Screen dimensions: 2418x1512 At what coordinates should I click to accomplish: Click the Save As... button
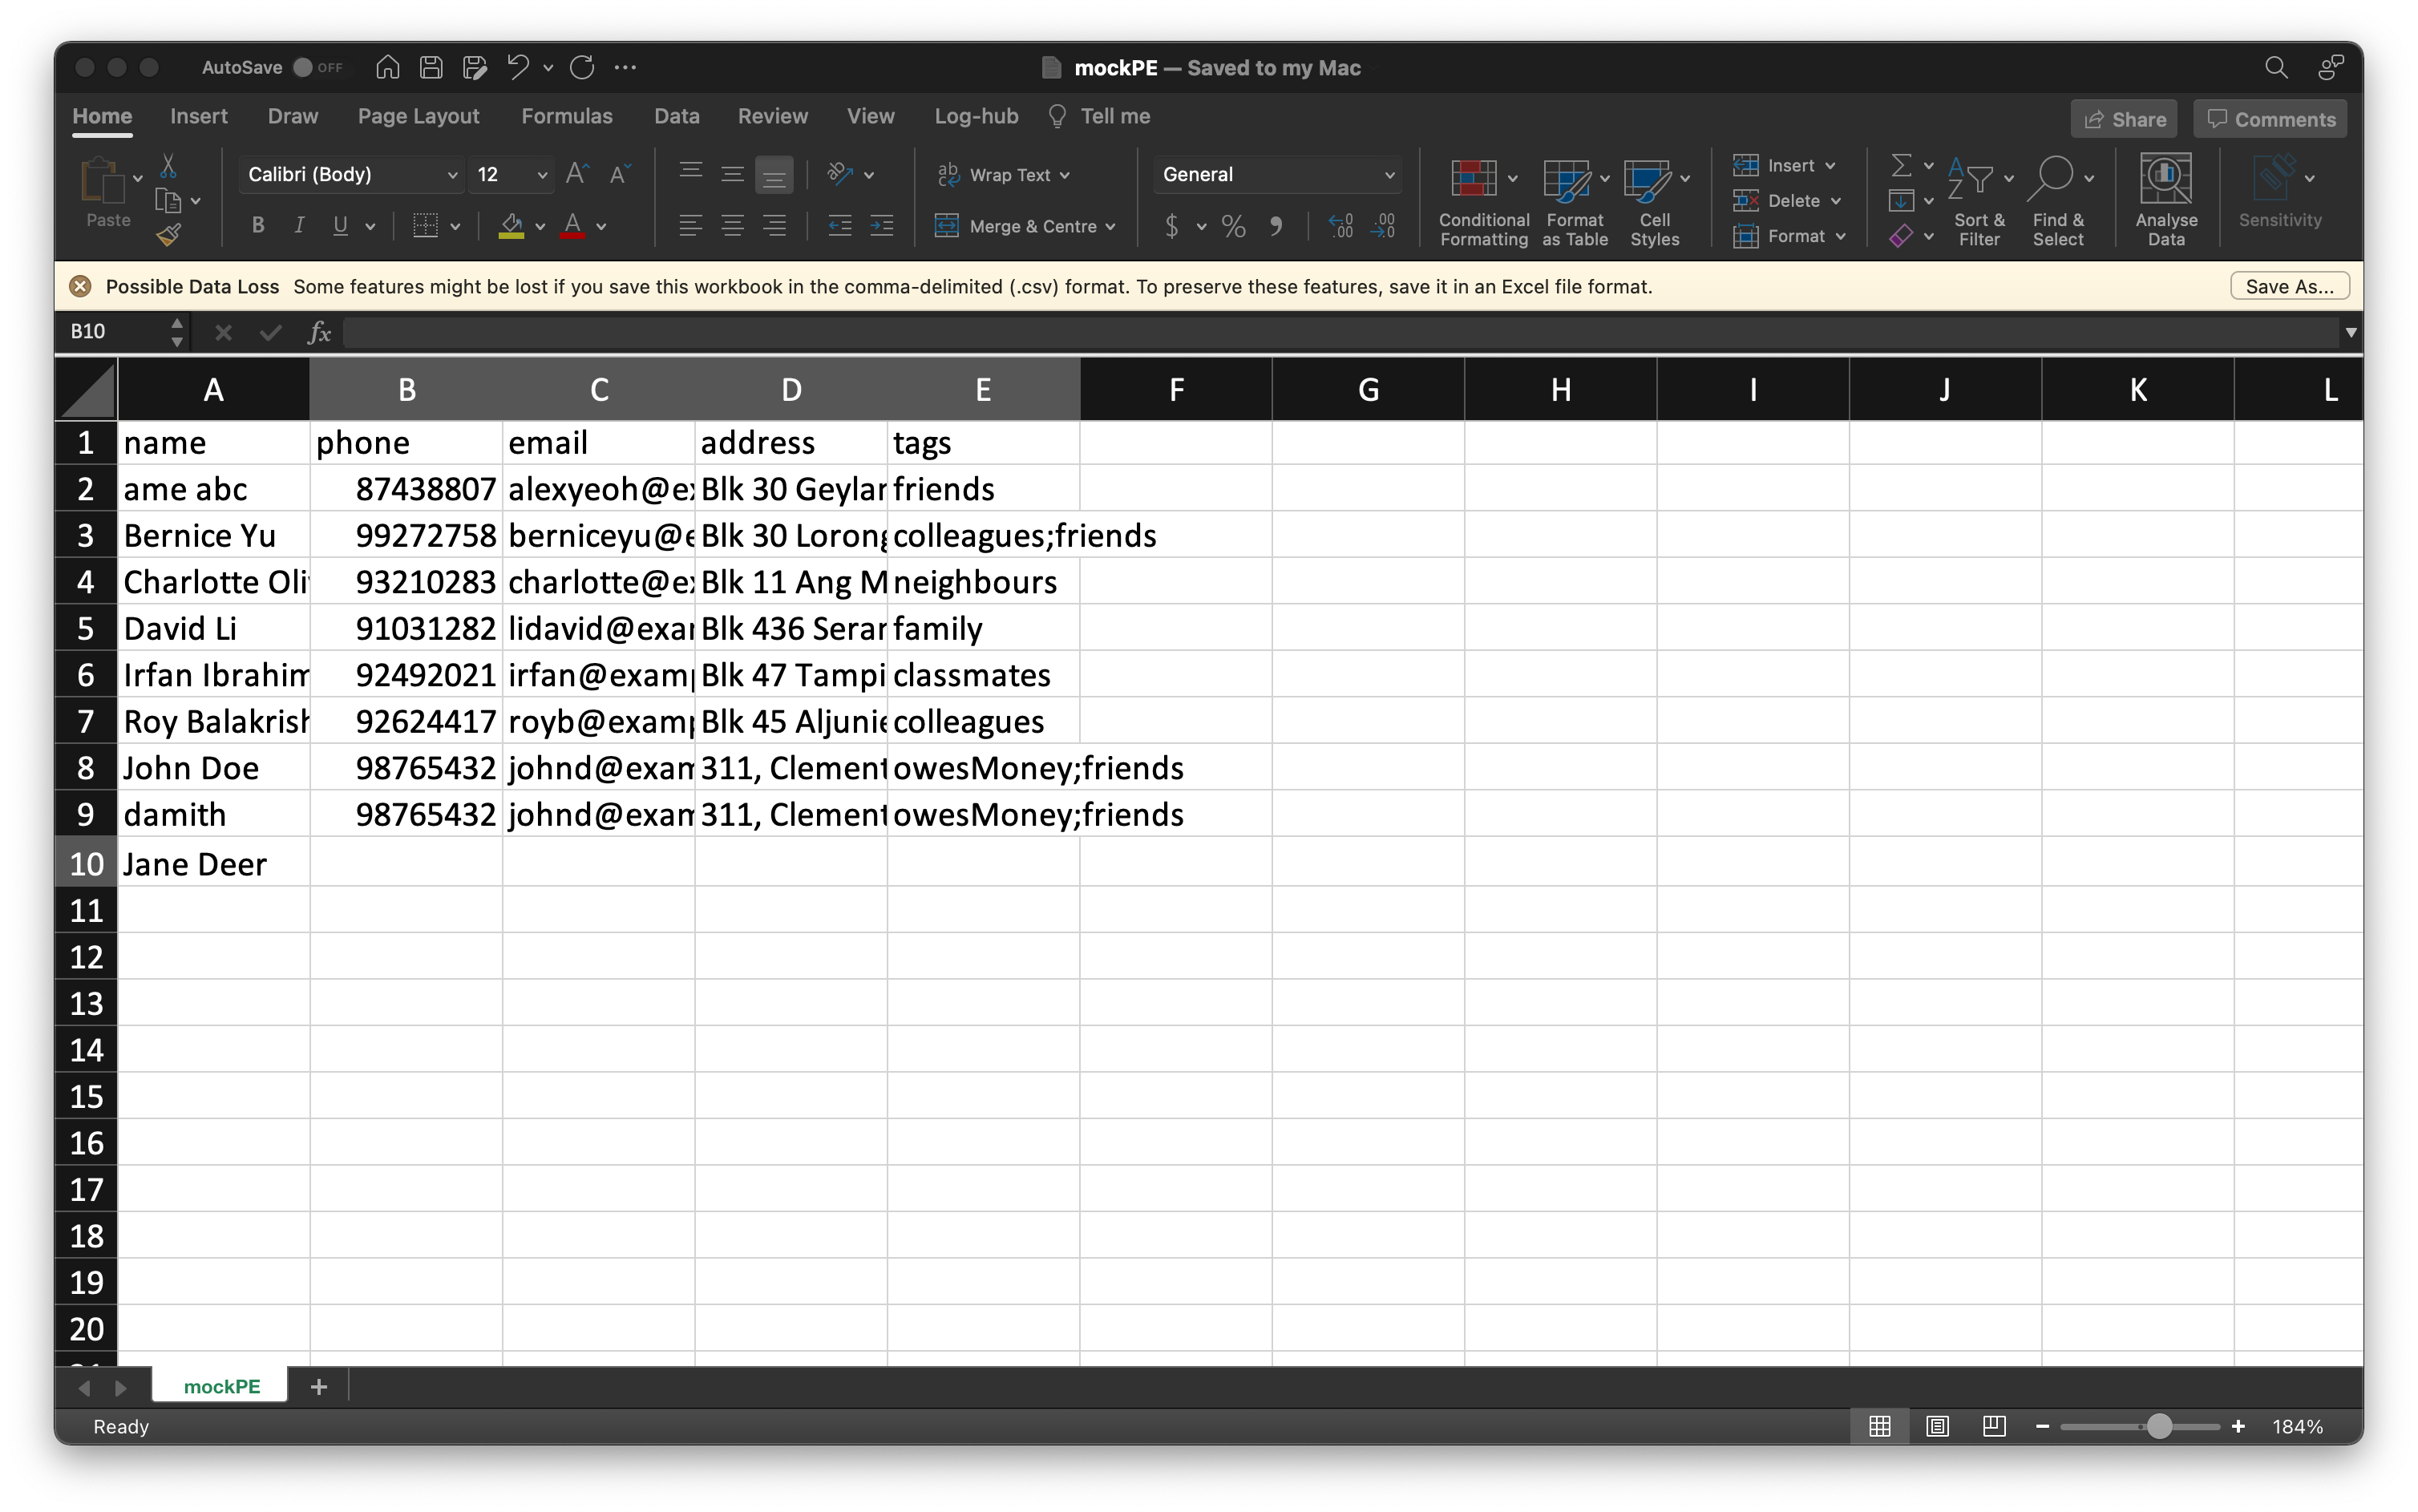[2289, 286]
